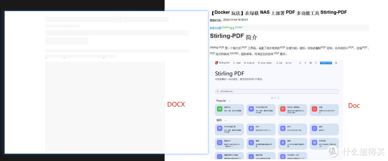The image size is (388, 161).
Task: Open the 整理 list-icon card
Action: click(x=261, y=143)
